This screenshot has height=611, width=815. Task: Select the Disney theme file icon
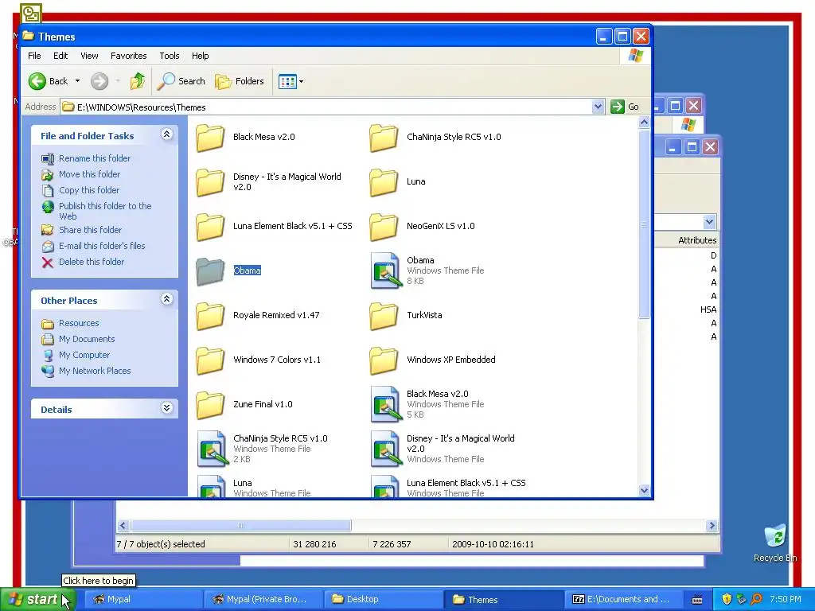point(386,449)
